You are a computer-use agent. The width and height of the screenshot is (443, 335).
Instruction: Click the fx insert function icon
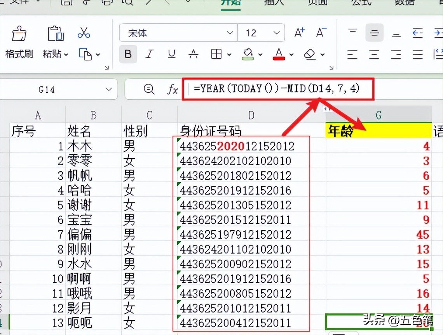172,90
